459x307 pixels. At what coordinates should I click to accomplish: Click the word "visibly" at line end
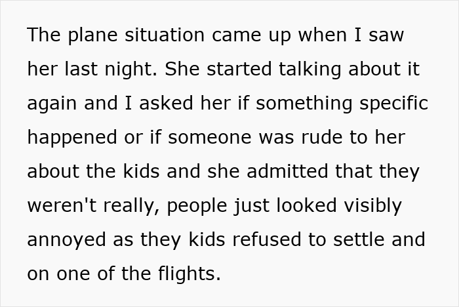point(372,206)
